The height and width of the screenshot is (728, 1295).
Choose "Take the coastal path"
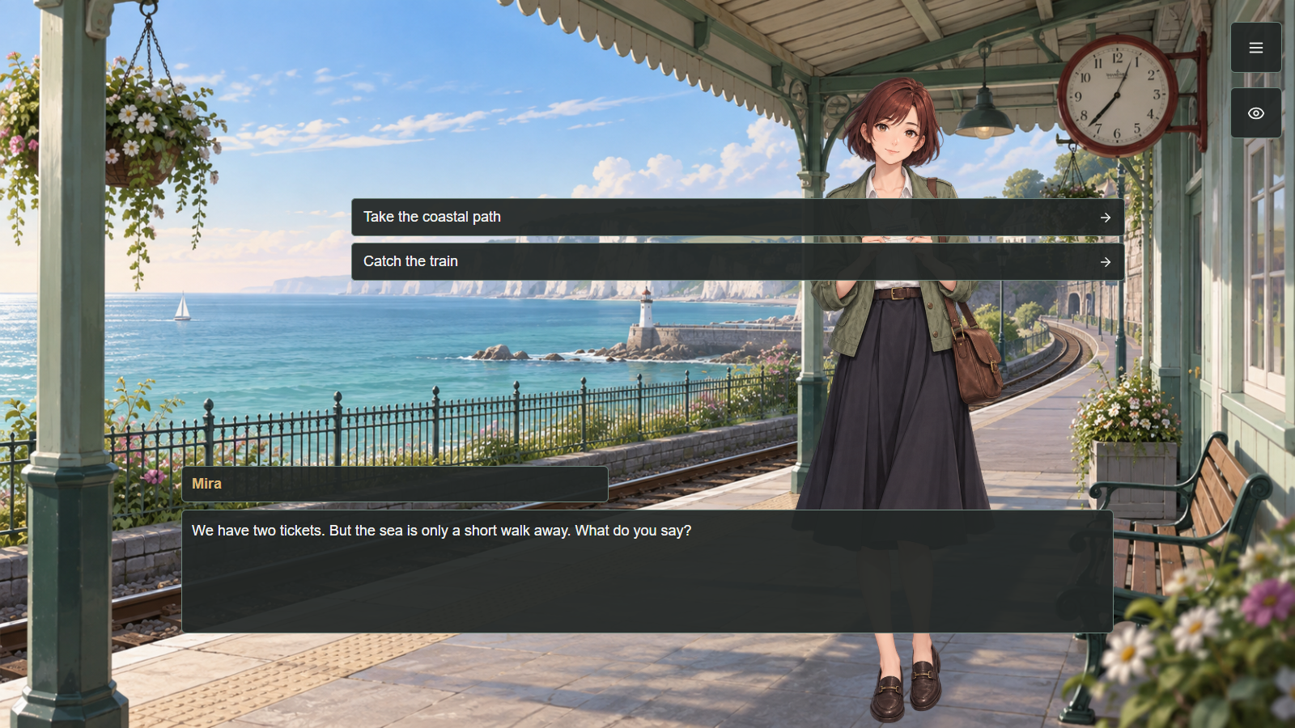click(x=737, y=217)
